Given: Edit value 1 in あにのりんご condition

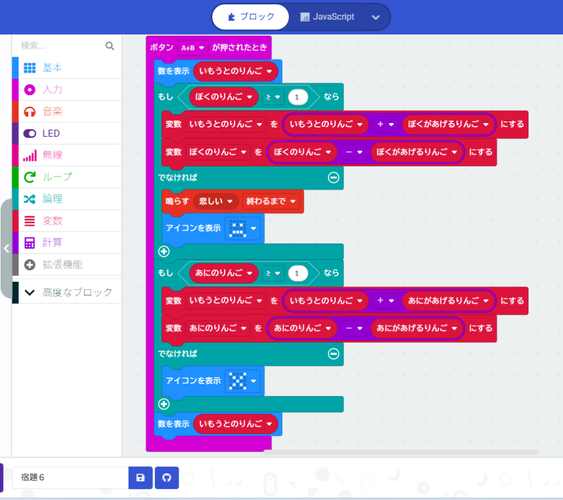Looking at the screenshot, I should coord(297,273).
